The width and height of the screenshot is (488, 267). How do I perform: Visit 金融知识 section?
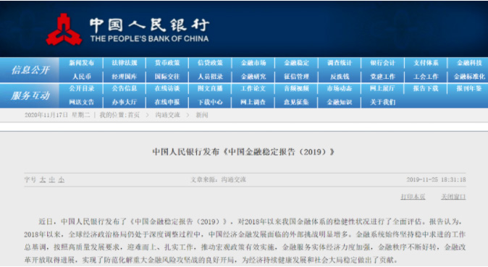[x=340, y=102]
